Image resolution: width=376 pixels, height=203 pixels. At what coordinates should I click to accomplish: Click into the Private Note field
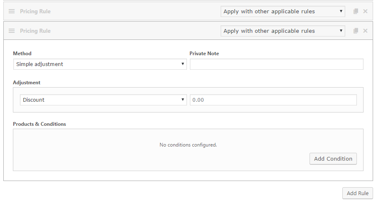coord(276,64)
